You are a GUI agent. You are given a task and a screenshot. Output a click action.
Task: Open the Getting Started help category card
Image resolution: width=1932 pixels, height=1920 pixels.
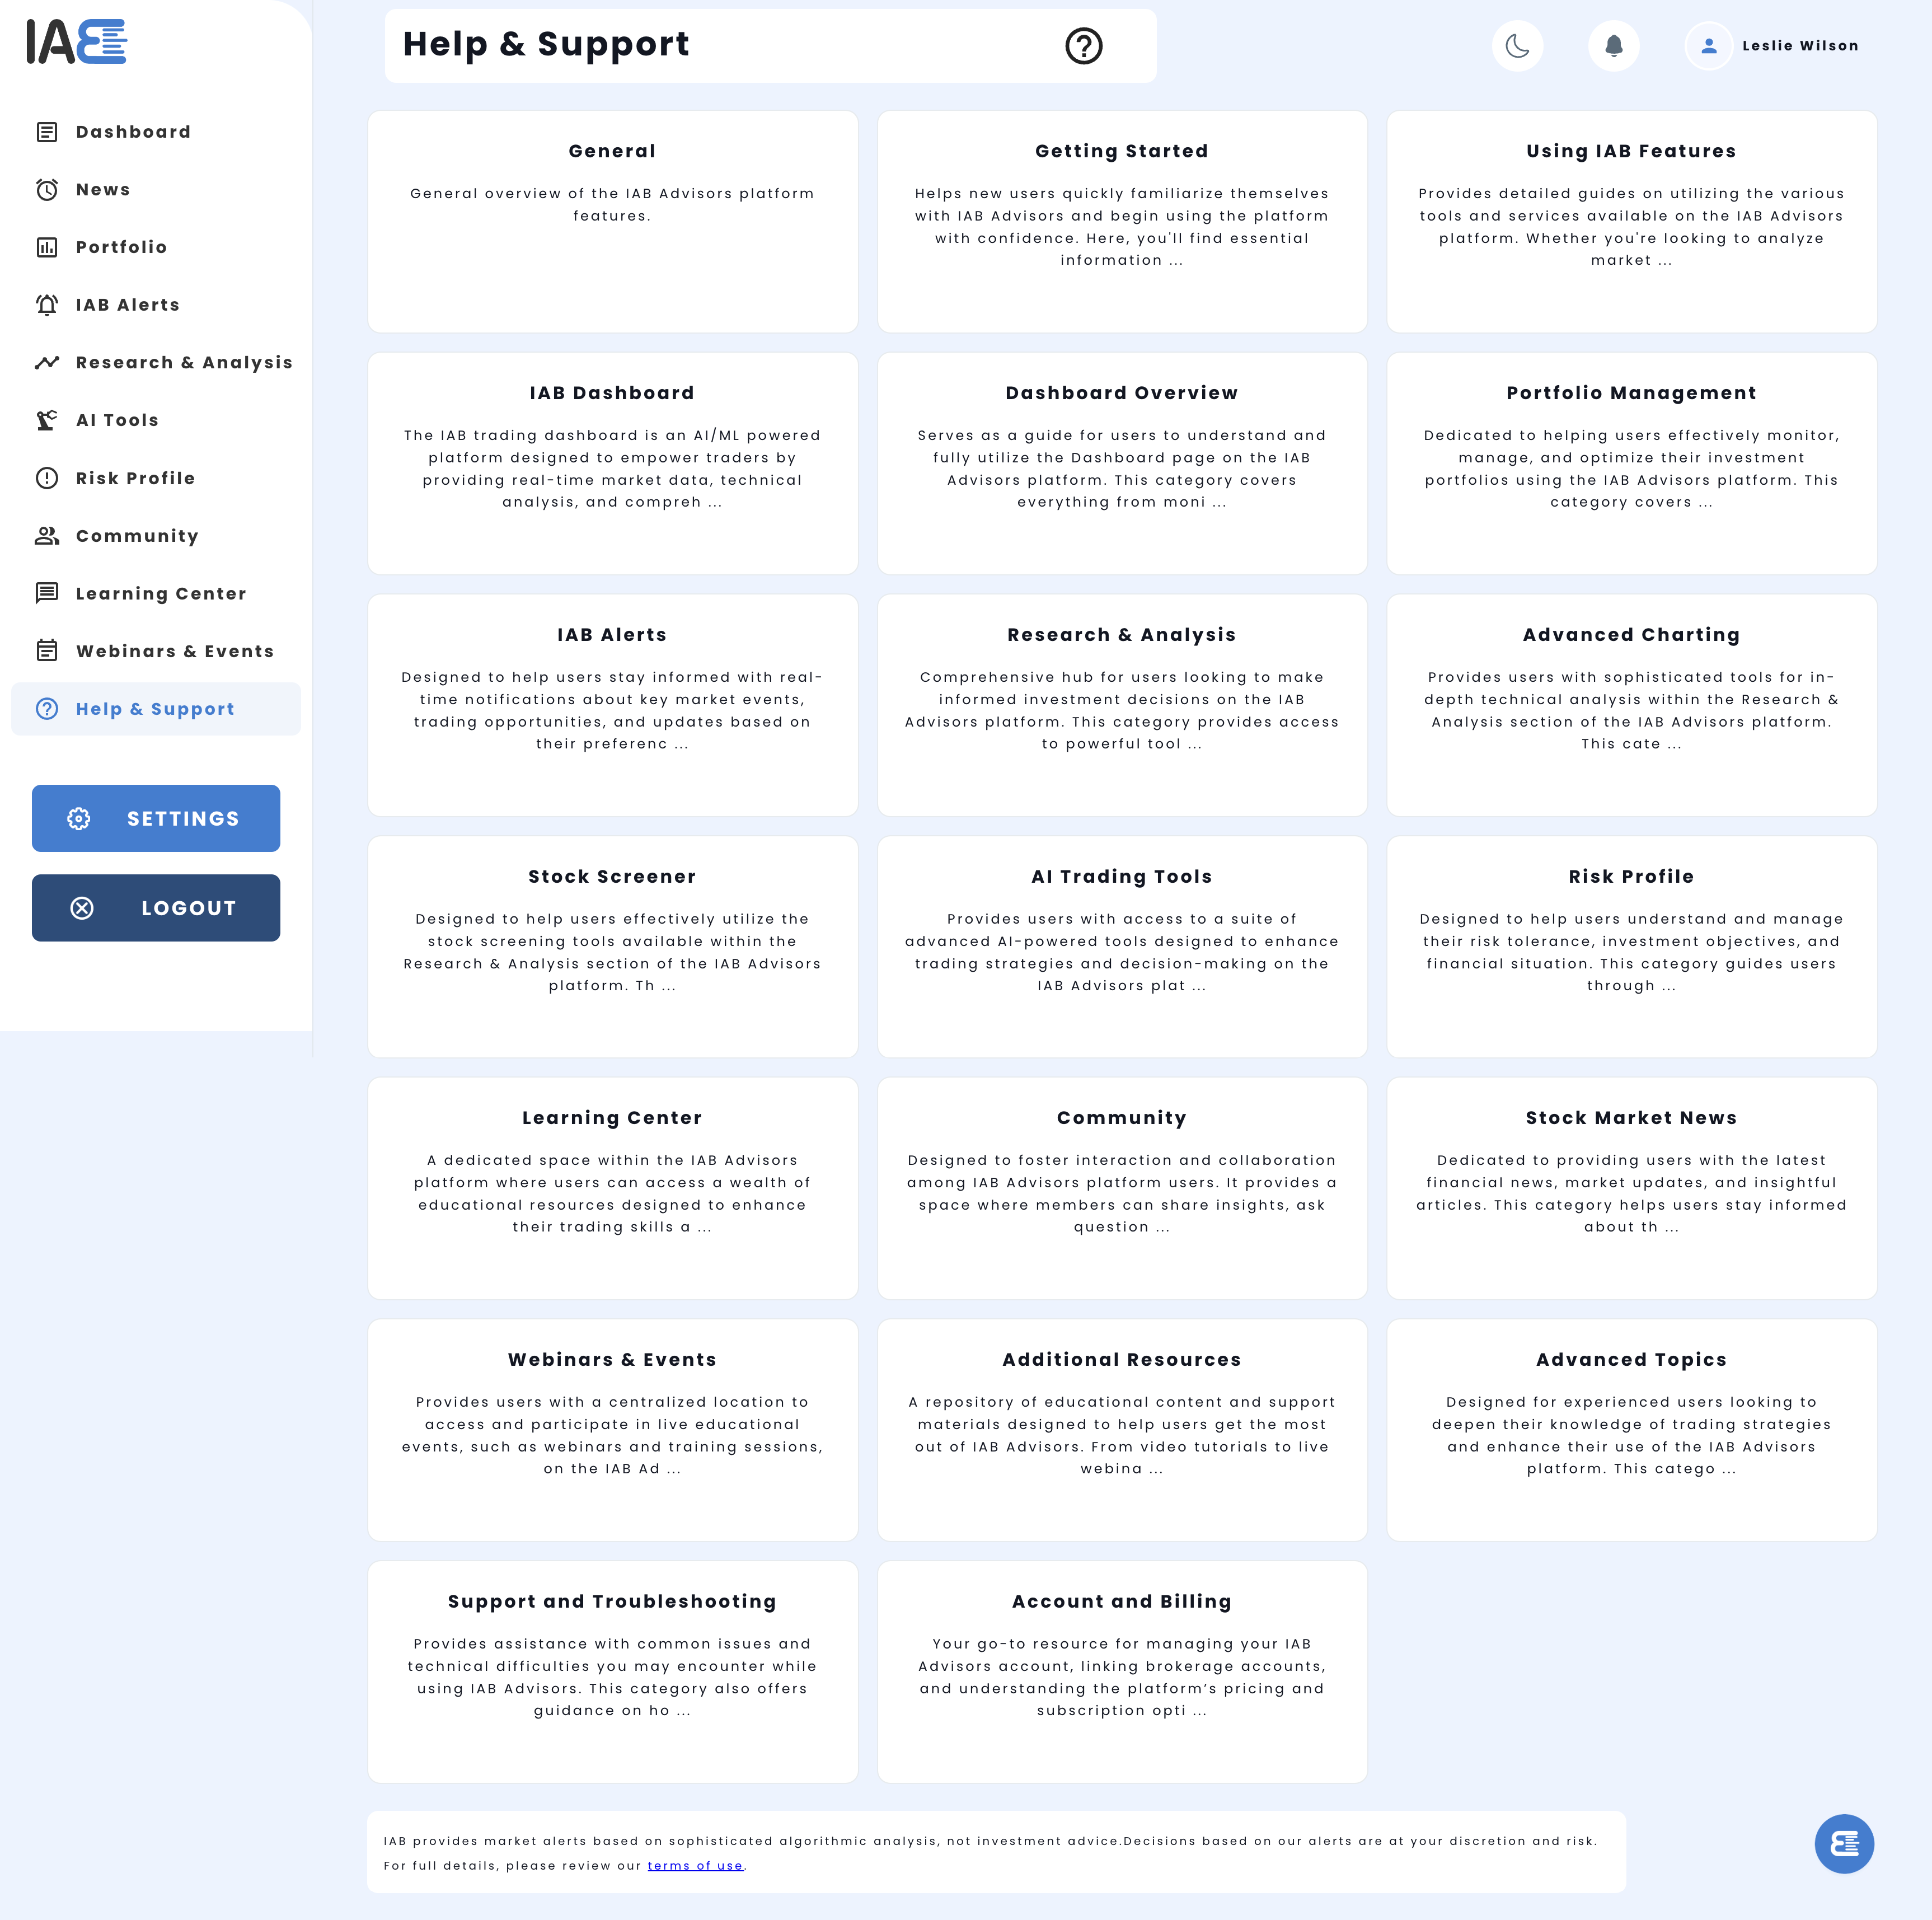(1121, 221)
